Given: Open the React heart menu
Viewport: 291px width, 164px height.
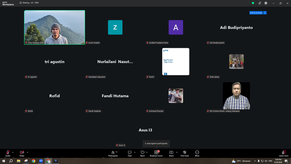Looking at the screenshot, I should click(x=142, y=154).
